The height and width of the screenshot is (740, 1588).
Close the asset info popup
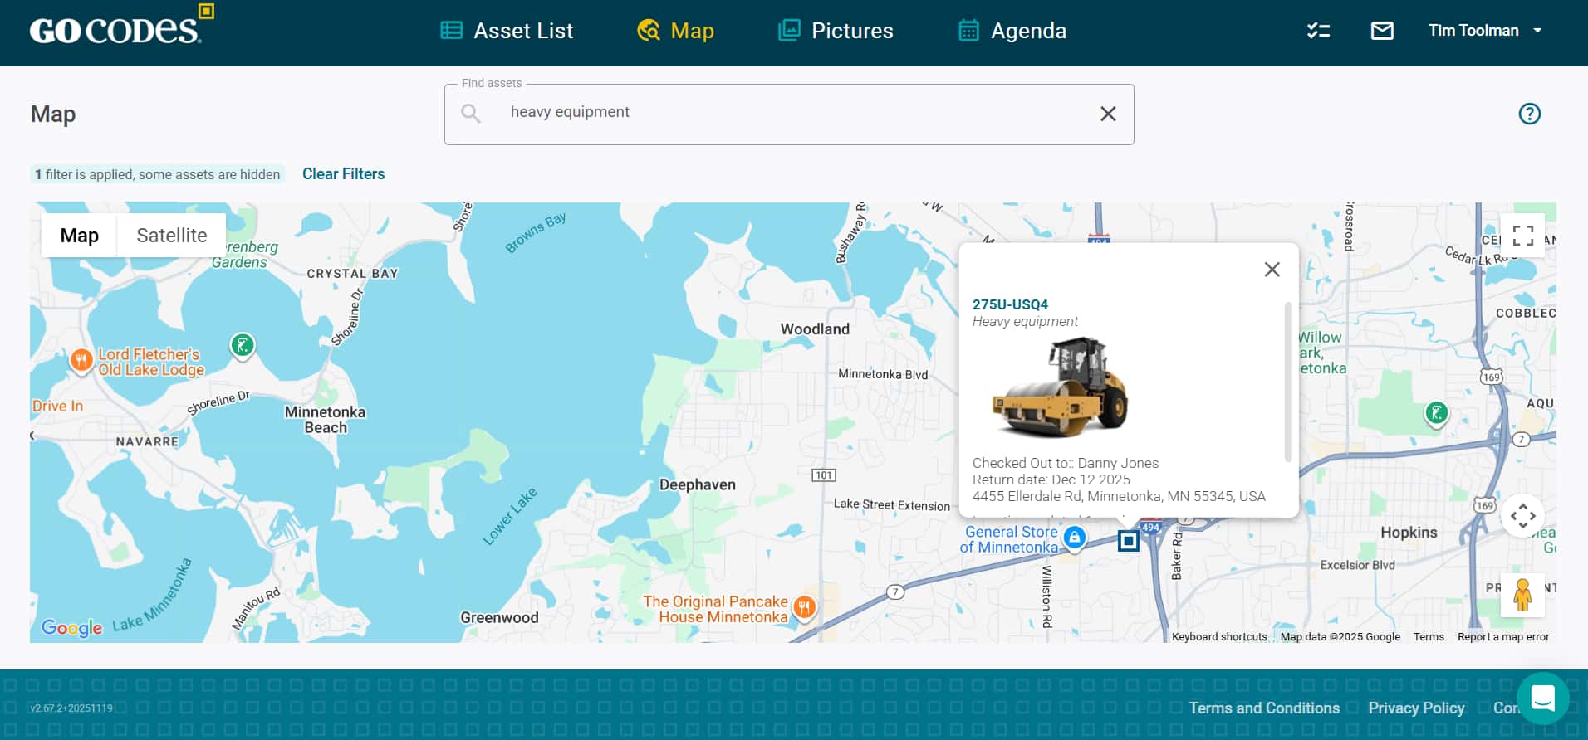1272,270
